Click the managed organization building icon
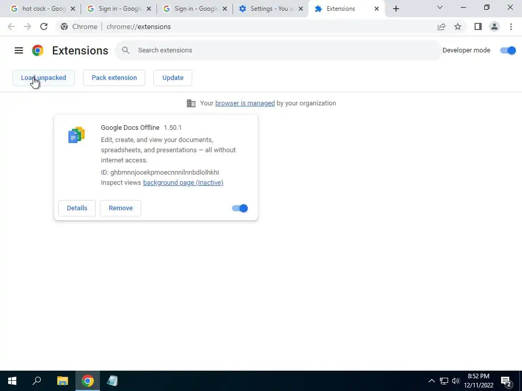Viewport: 522px width, 391px height. 191,103
